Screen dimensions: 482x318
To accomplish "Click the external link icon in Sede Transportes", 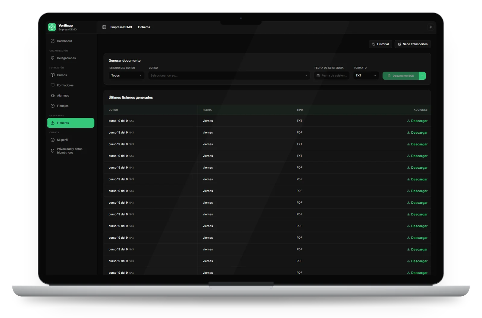I will tap(400, 44).
